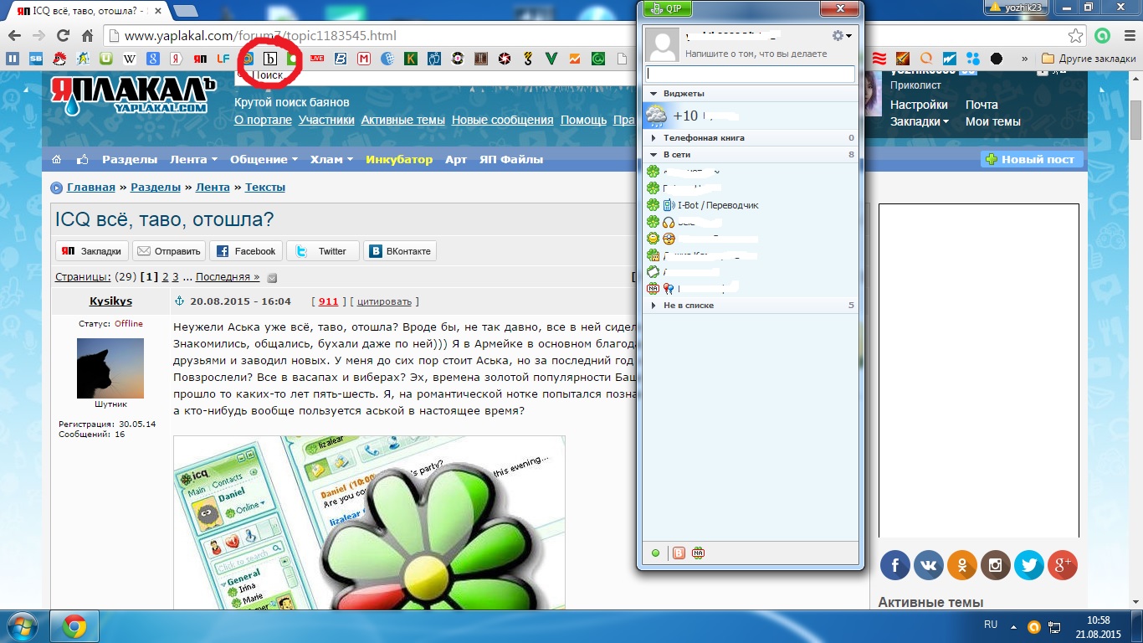Bookmark this page with the star icon
1143x643 pixels.
(x=1076, y=36)
